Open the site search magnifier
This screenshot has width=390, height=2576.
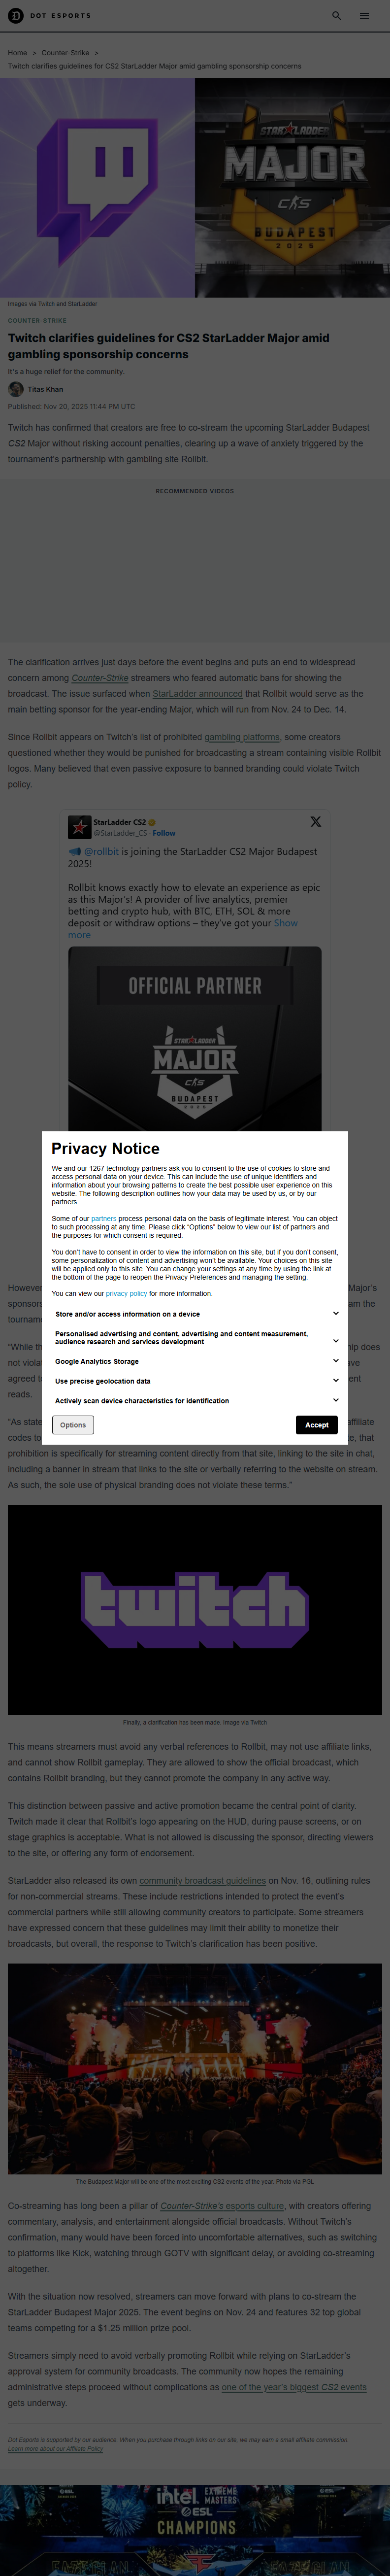(x=337, y=15)
